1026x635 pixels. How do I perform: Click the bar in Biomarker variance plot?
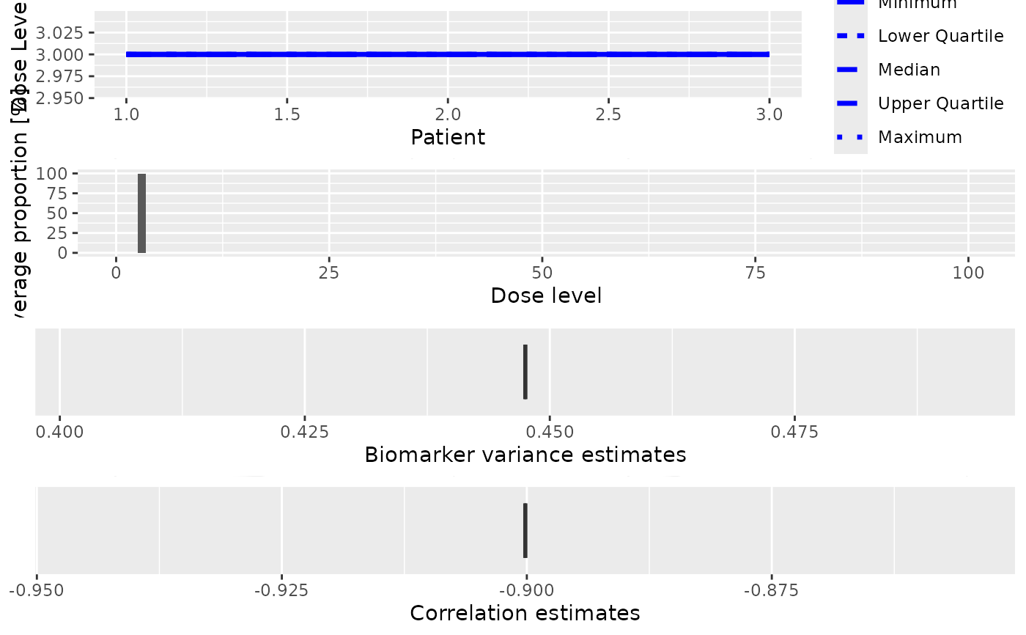(525, 372)
